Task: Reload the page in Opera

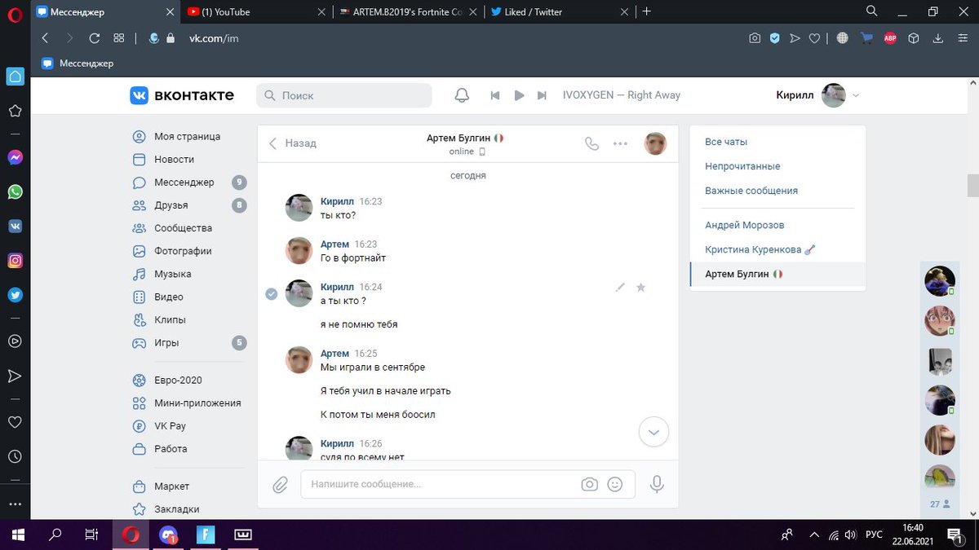Action: (x=94, y=38)
